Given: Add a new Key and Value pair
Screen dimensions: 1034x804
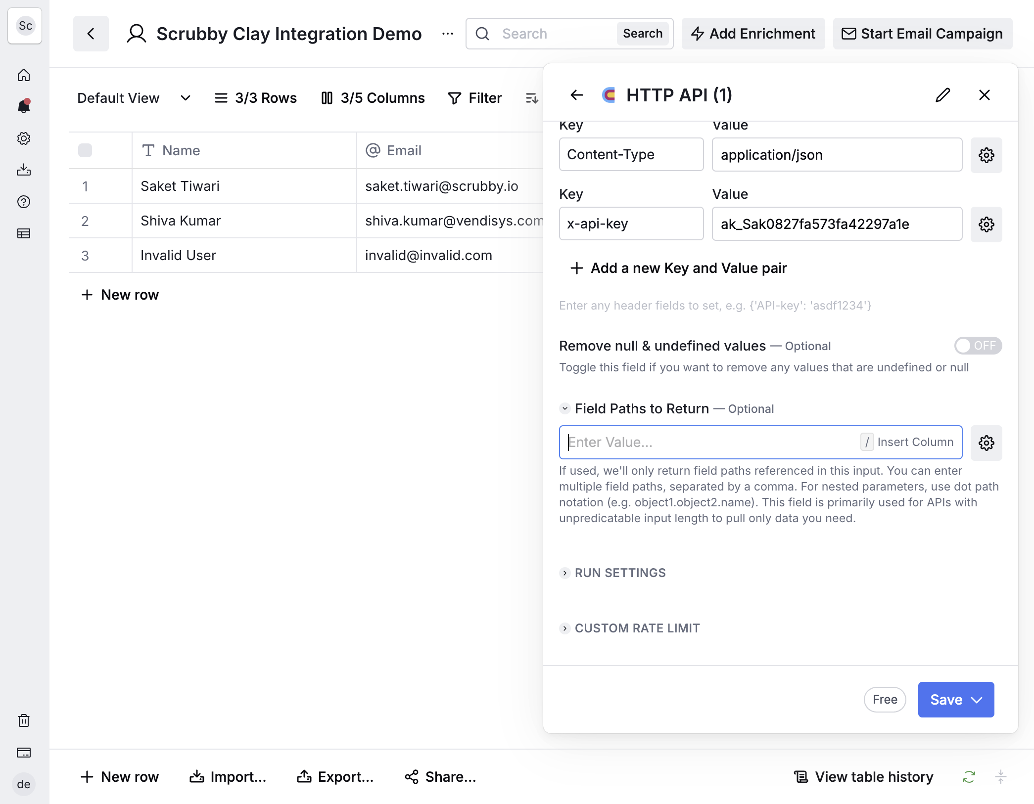Looking at the screenshot, I should (x=678, y=268).
